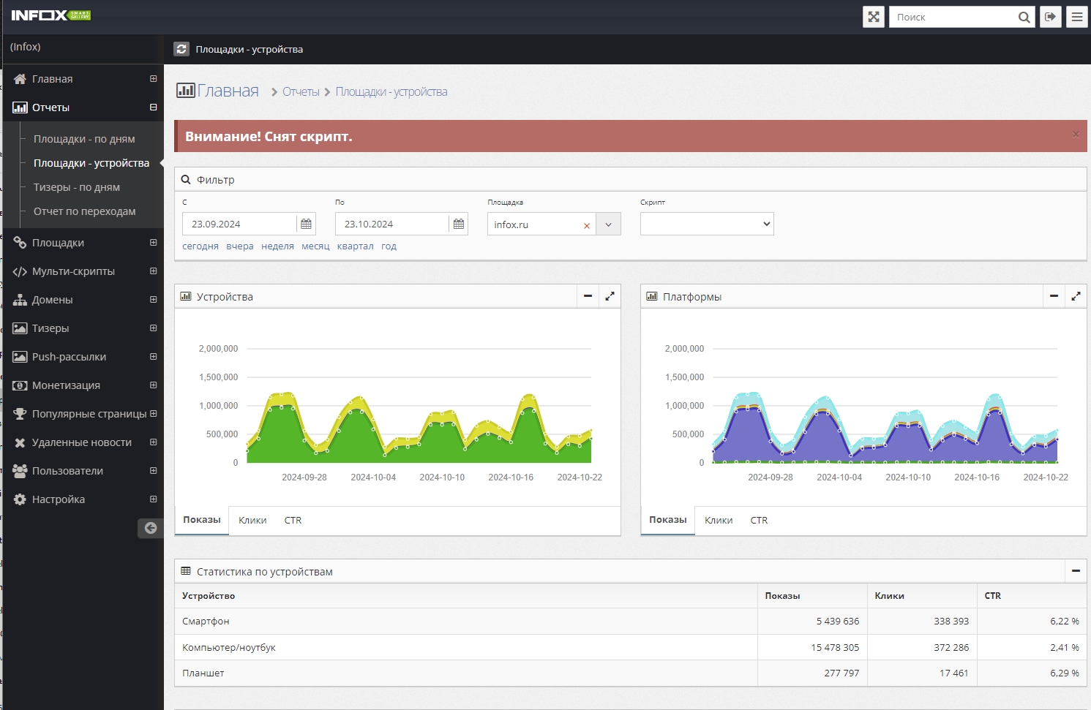
Task: Click the refresh icon beside page title
Action: tap(181, 49)
